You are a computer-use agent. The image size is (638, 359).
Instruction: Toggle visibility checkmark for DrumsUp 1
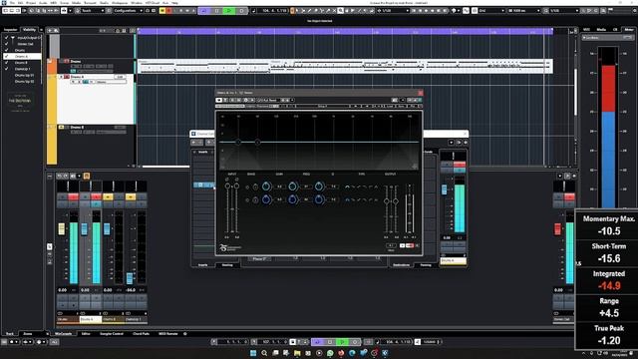[x=7, y=69]
